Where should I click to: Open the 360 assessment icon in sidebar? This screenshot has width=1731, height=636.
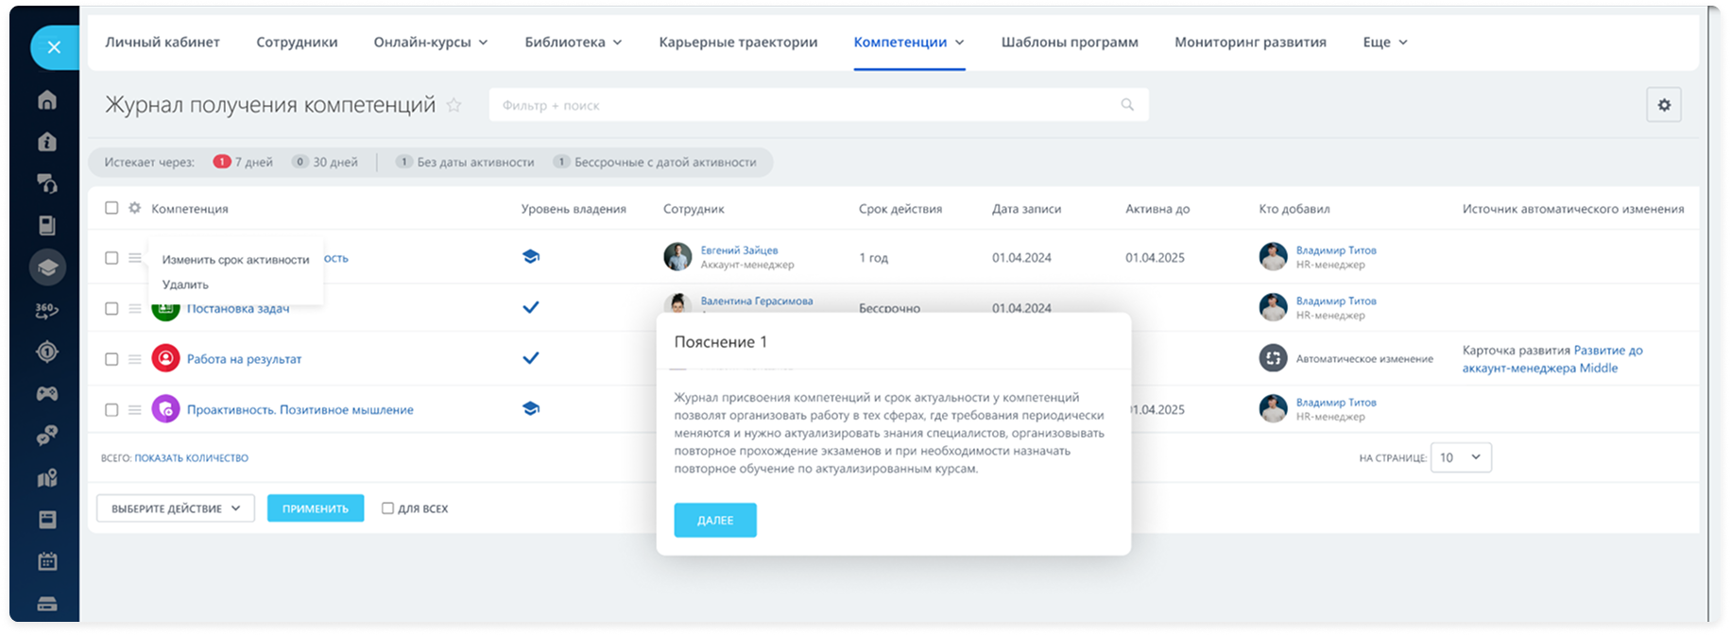[x=47, y=310]
